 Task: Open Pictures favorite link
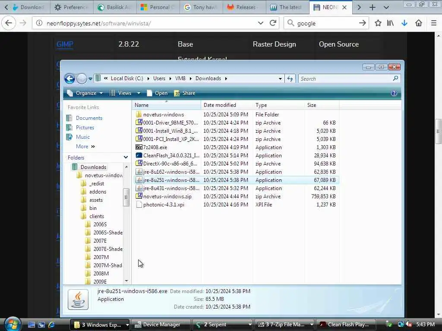[x=85, y=128]
